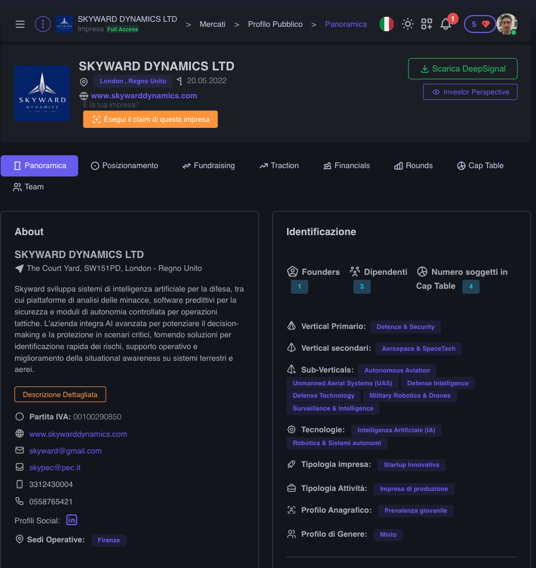This screenshot has width=536, height=568.
Task: Click Startup Innovativa tag
Action: point(411,465)
